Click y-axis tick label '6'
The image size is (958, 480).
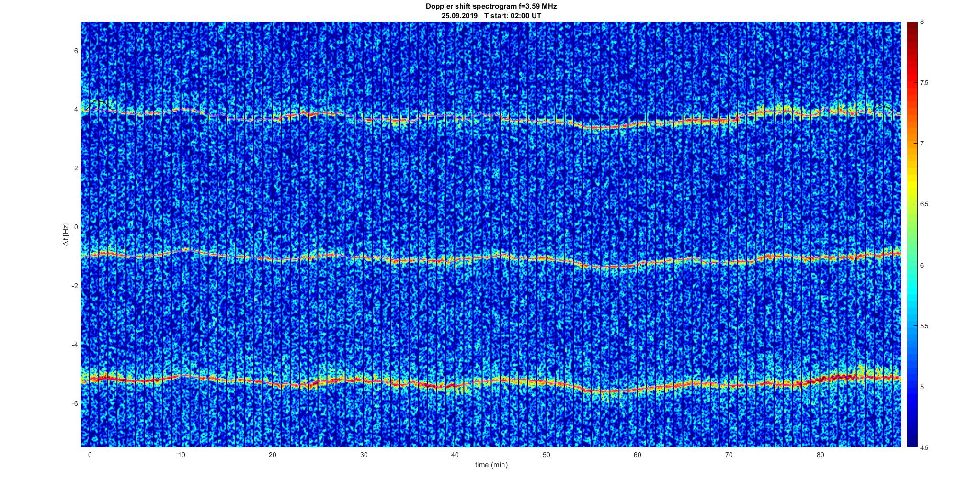tap(75, 51)
